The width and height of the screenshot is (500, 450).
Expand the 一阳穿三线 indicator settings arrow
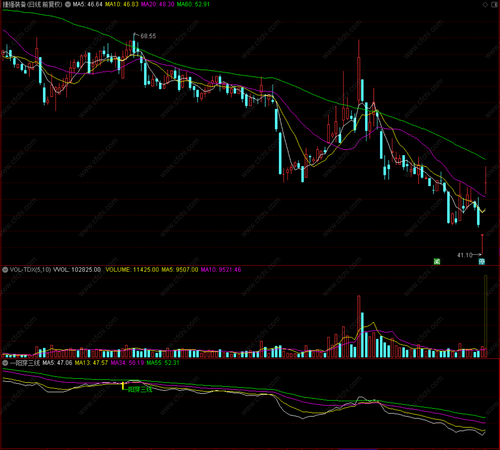(x=5, y=363)
